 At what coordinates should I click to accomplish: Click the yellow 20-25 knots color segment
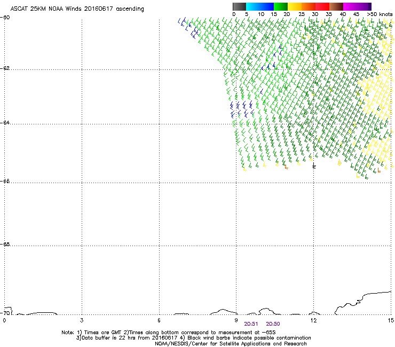[x=295, y=6]
